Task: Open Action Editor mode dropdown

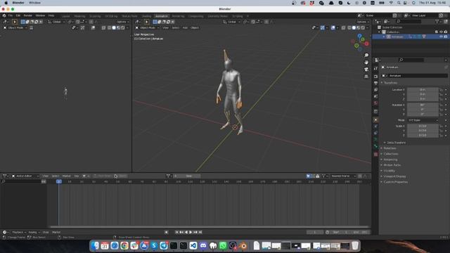Action: coord(25,176)
